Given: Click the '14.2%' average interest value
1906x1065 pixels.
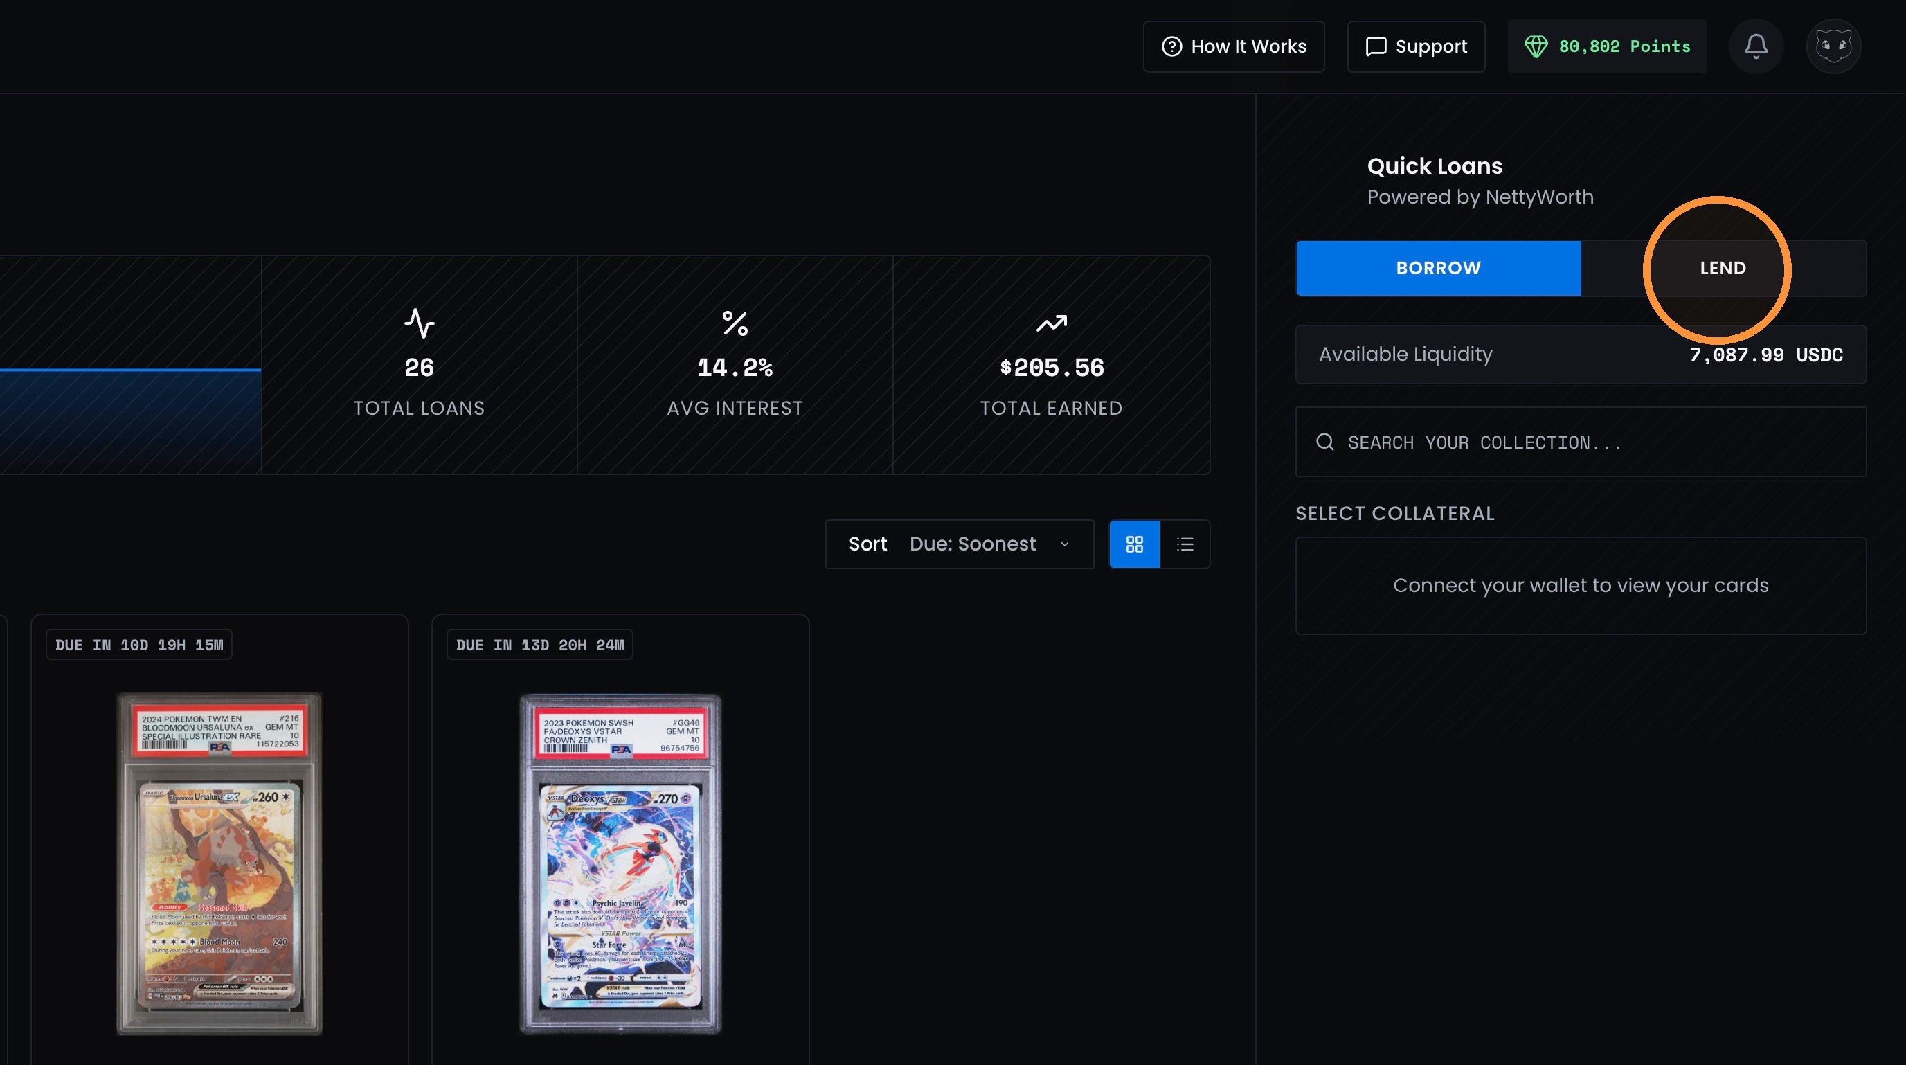Looking at the screenshot, I should click(735, 368).
